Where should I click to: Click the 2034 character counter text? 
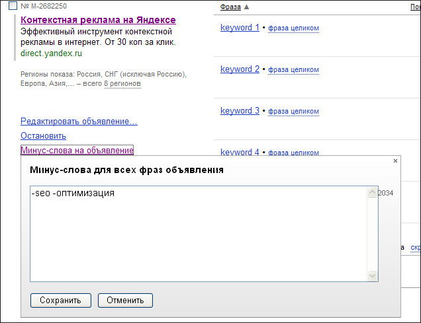[x=385, y=193]
